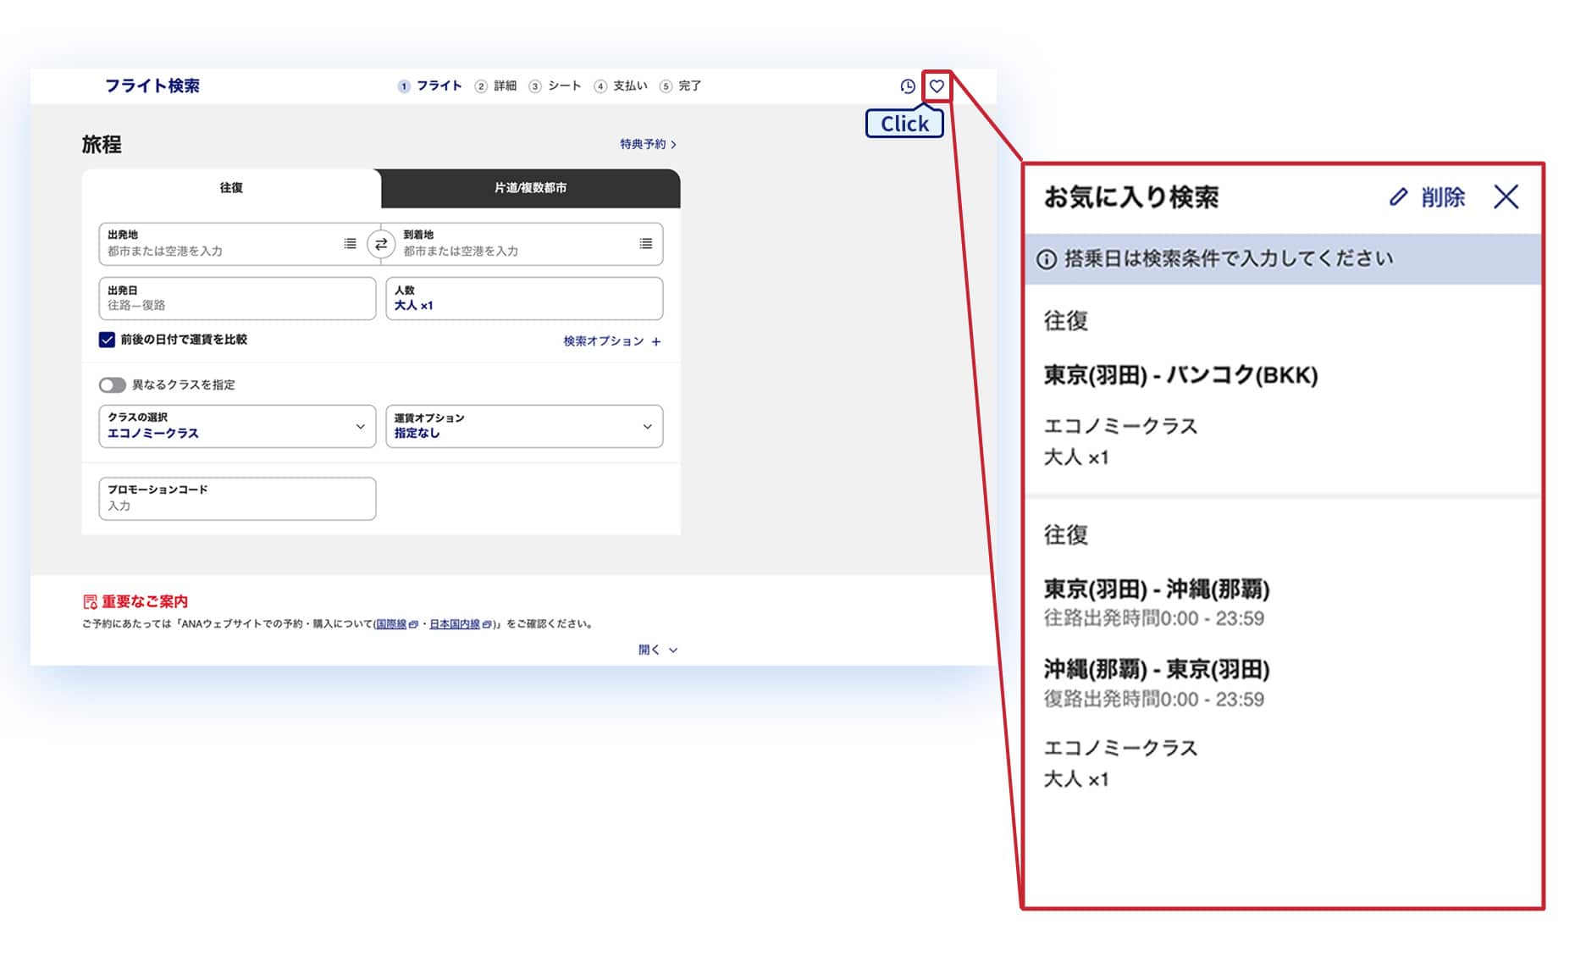
Task: Close the お気に入り検索 panel
Action: [1506, 197]
